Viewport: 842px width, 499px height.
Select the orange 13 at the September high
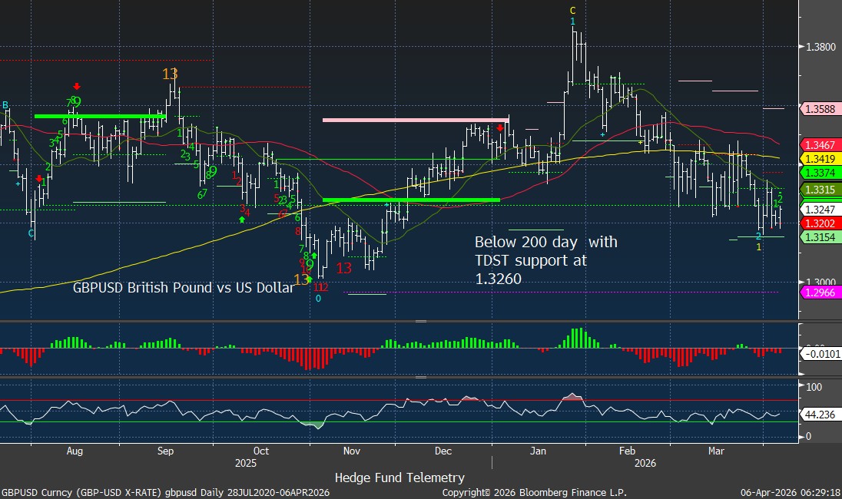pyautogui.click(x=170, y=74)
